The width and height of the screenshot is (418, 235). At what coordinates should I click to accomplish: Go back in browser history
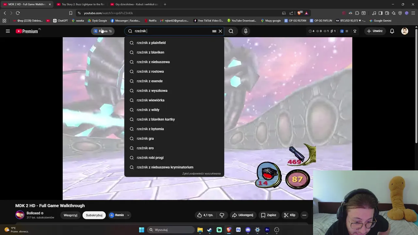5,13
